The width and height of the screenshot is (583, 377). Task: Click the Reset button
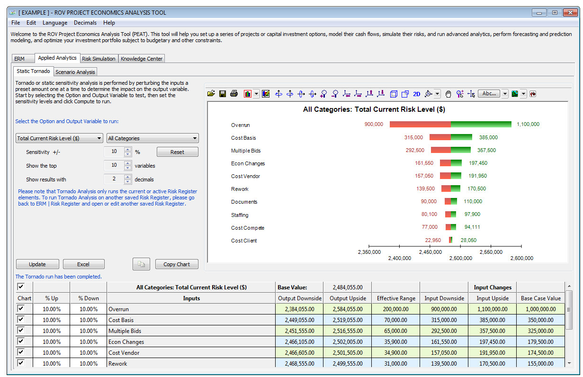click(177, 152)
